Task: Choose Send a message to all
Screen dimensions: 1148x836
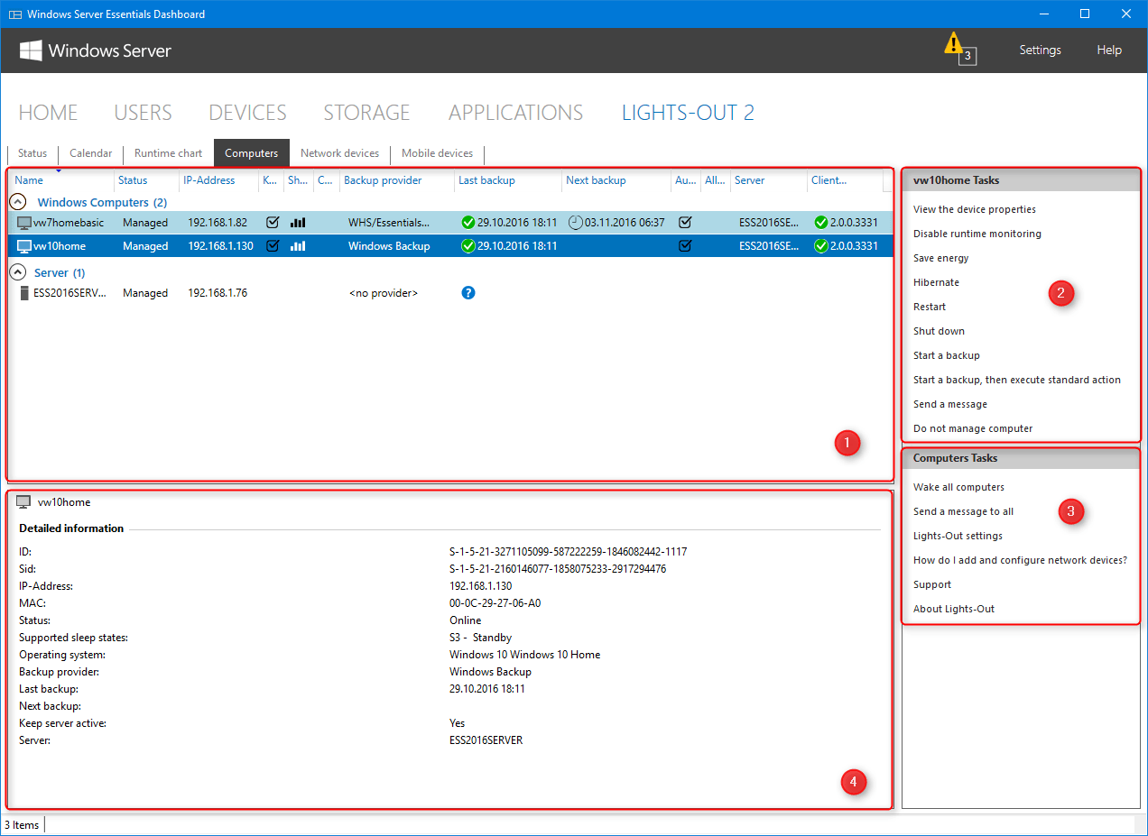Action: click(x=964, y=511)
